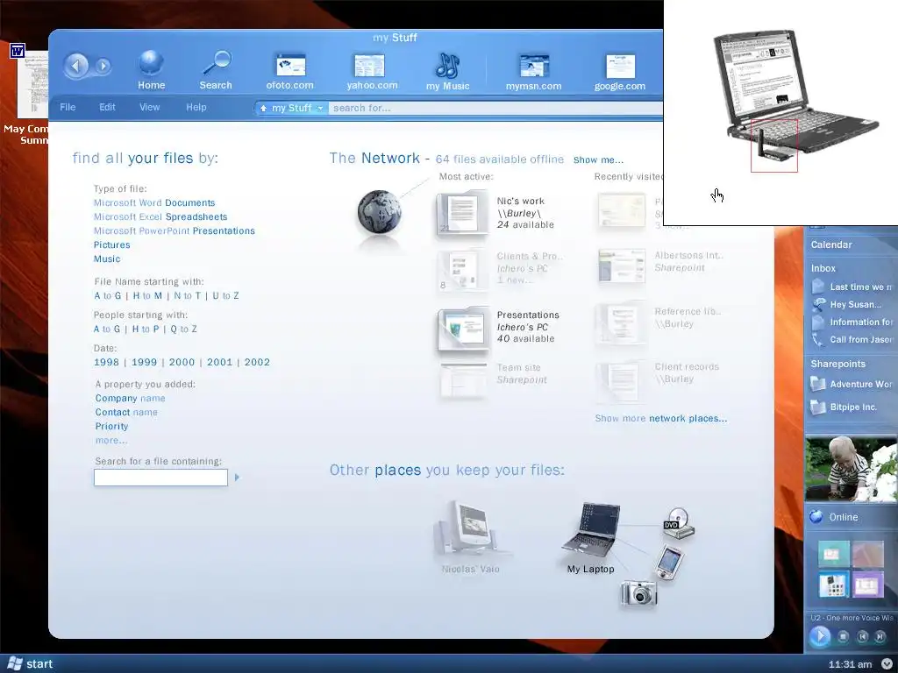Click Show more network places link
Viewport: 898px width, 673px height.
[661, 418]
